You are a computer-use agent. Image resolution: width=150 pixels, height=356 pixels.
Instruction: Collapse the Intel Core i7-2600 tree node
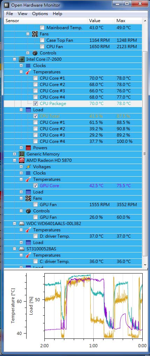click(x=15, y=59)
